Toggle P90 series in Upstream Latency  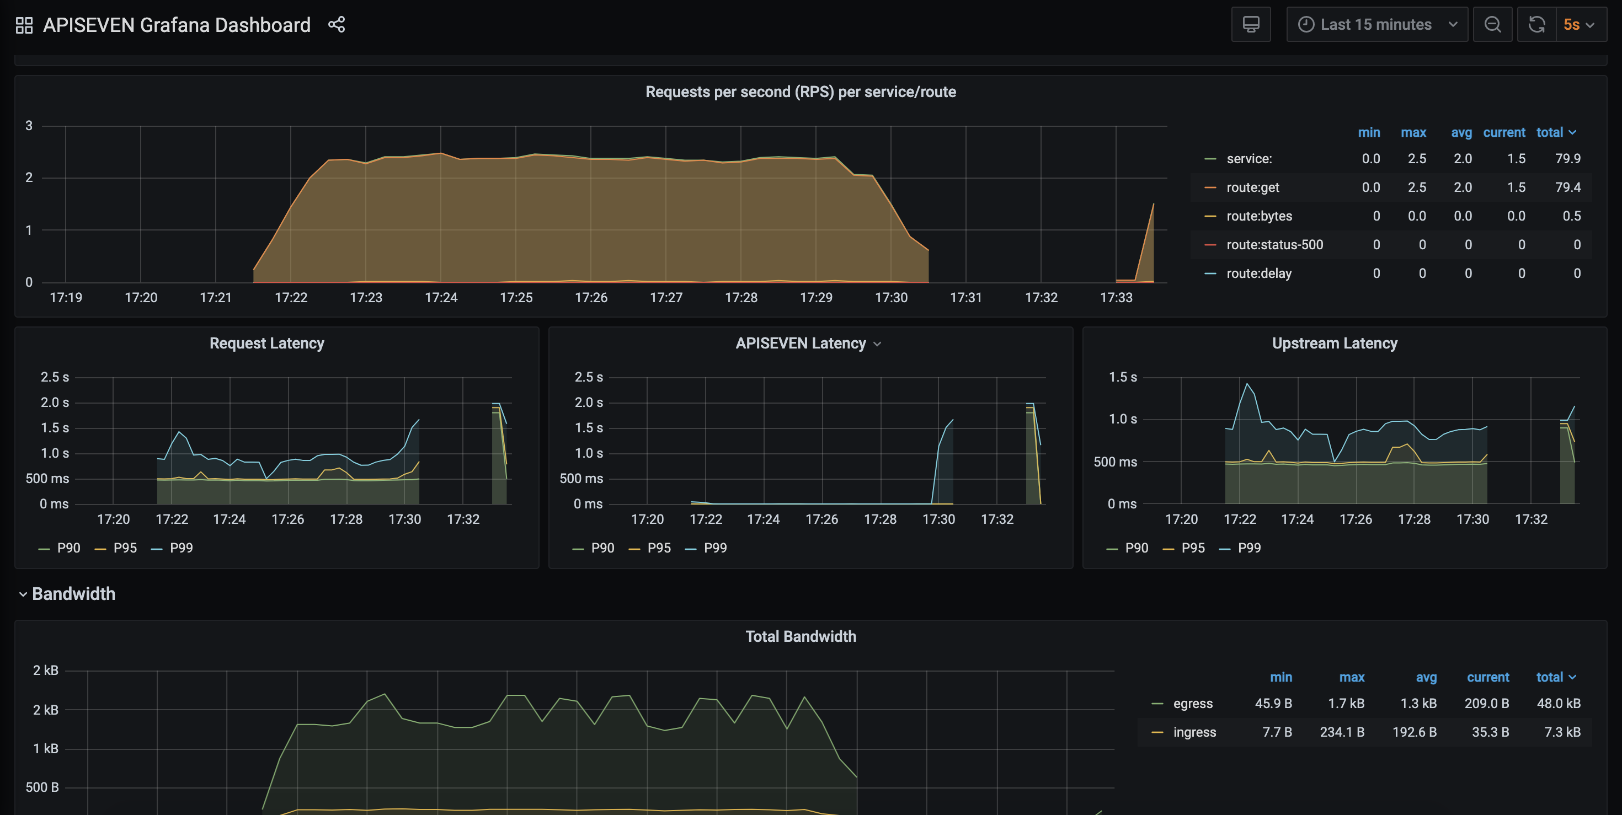tap(1136, 548)
